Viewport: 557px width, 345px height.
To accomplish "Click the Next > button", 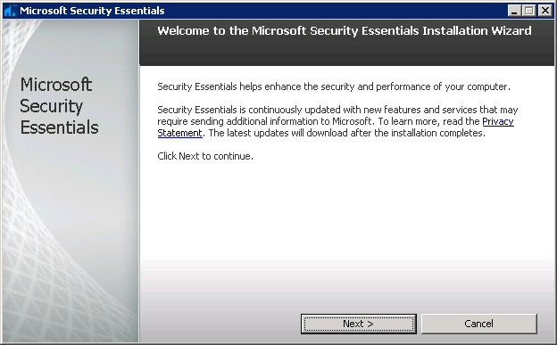I will (x=359, y=324).
